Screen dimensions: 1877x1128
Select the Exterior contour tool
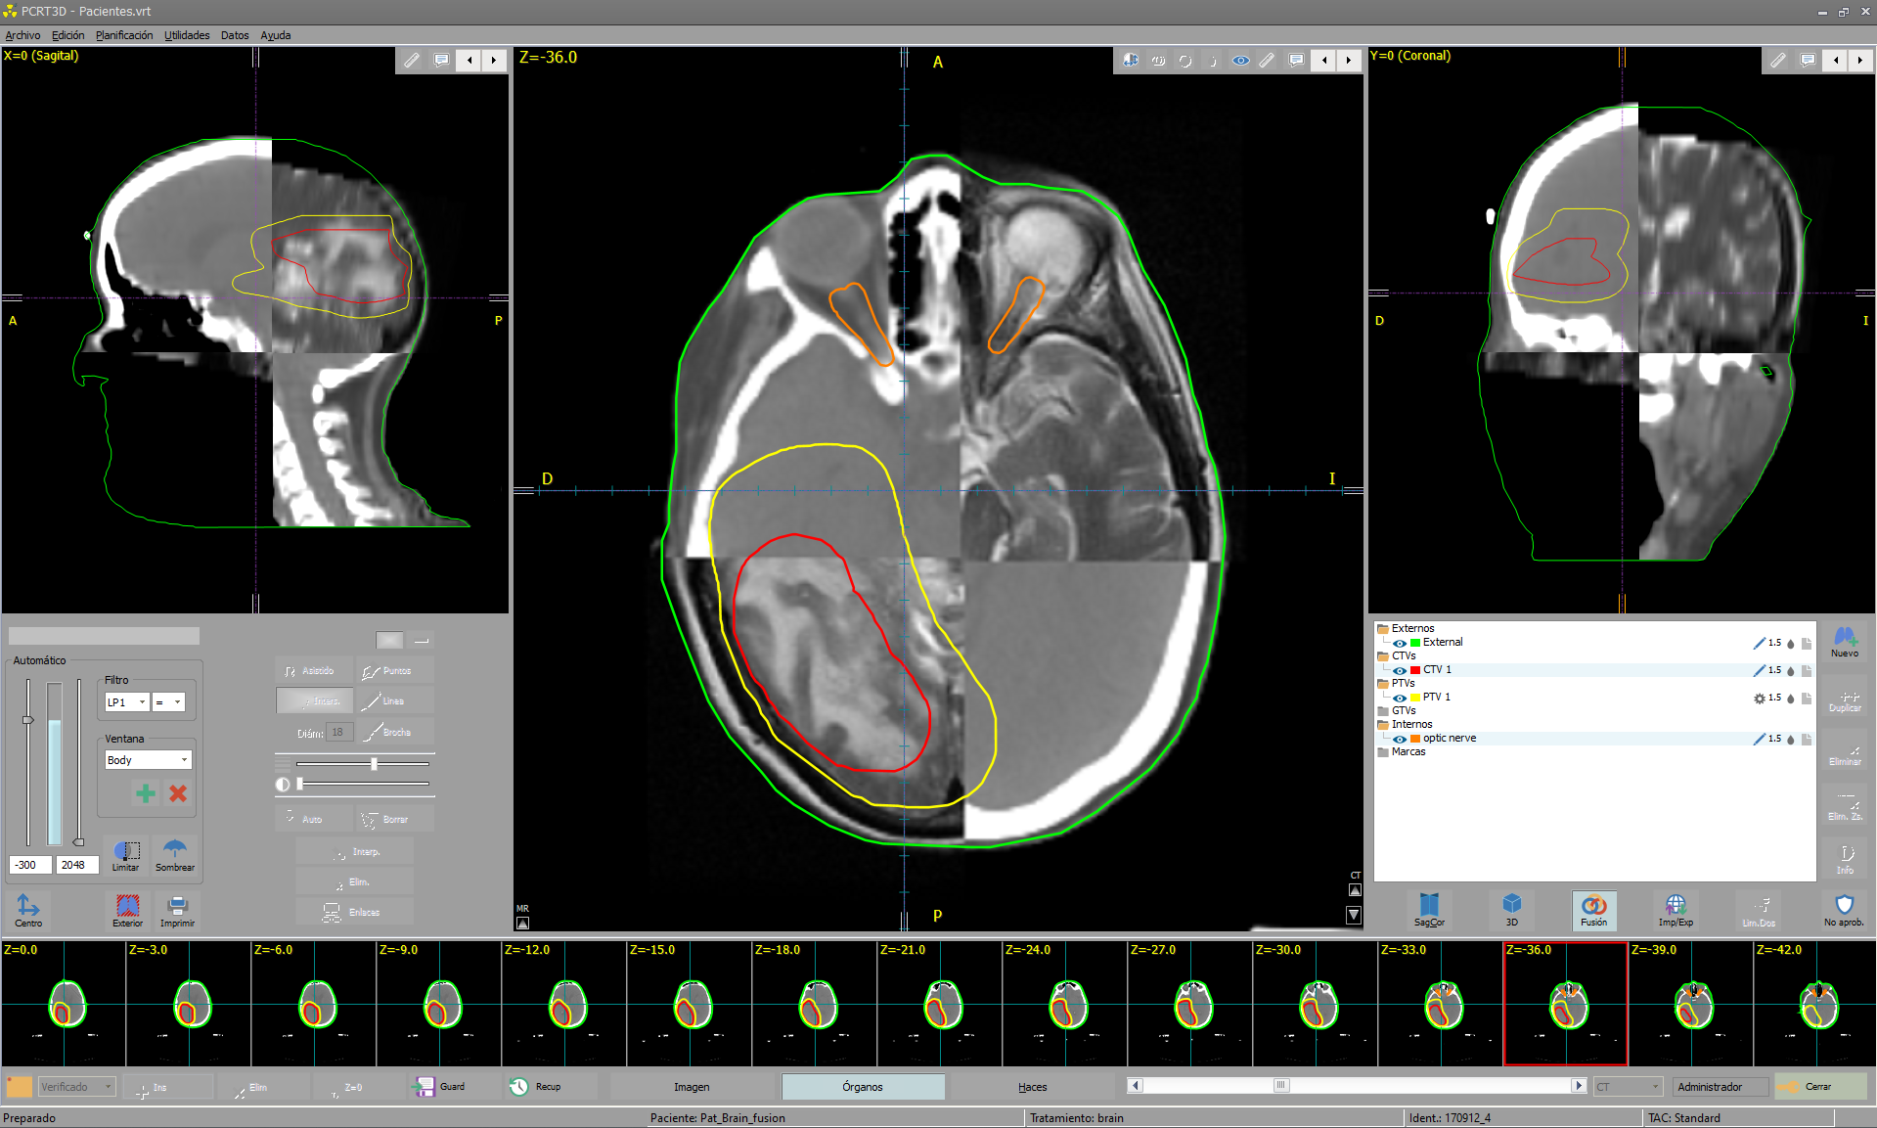point(127,909)
